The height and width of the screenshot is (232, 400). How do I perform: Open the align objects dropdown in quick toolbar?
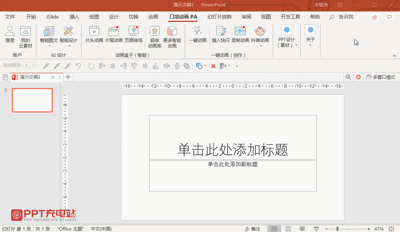(229, 66)
